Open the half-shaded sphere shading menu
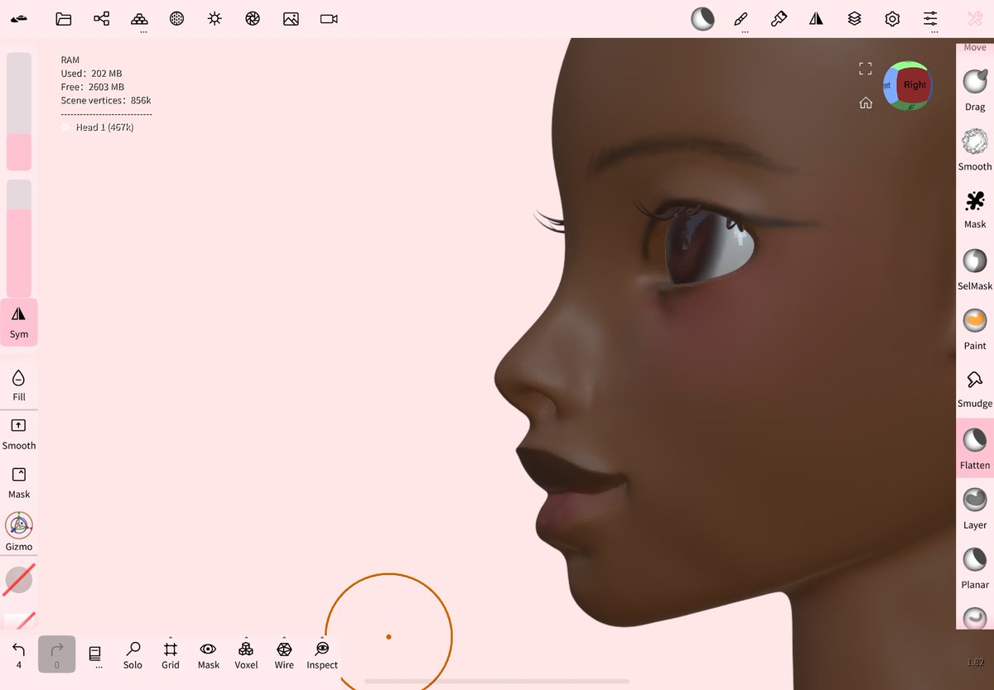994x690 pixels. [702, 19]
